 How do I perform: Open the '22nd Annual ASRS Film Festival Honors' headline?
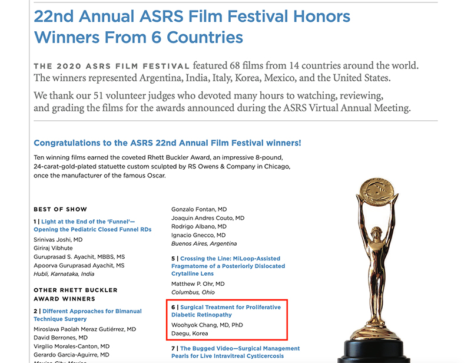(192, 27)
